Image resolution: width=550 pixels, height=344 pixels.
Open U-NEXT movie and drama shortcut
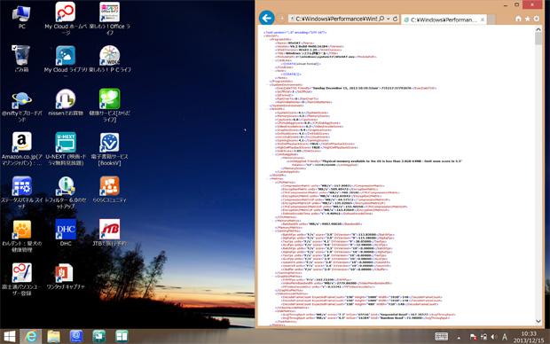point(66,149)
